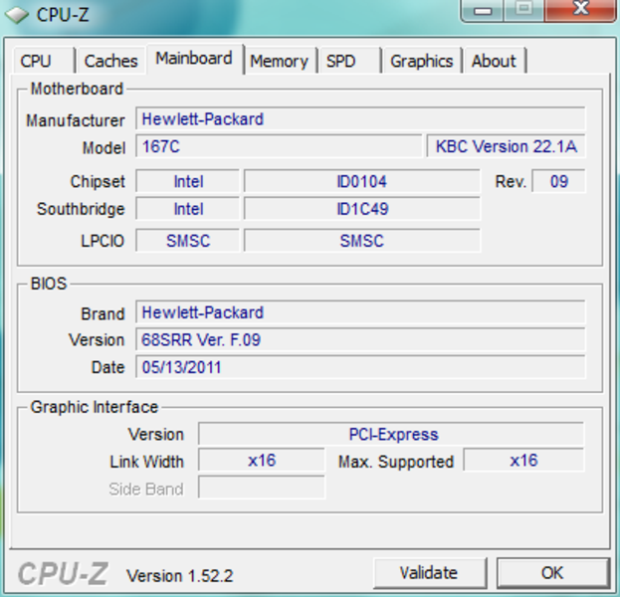This screenshot has height=597, width=620.
Task: Open the Caches tab
Action: tap(111, 61)
